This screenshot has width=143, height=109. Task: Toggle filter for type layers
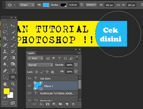[x=59, y=58]
